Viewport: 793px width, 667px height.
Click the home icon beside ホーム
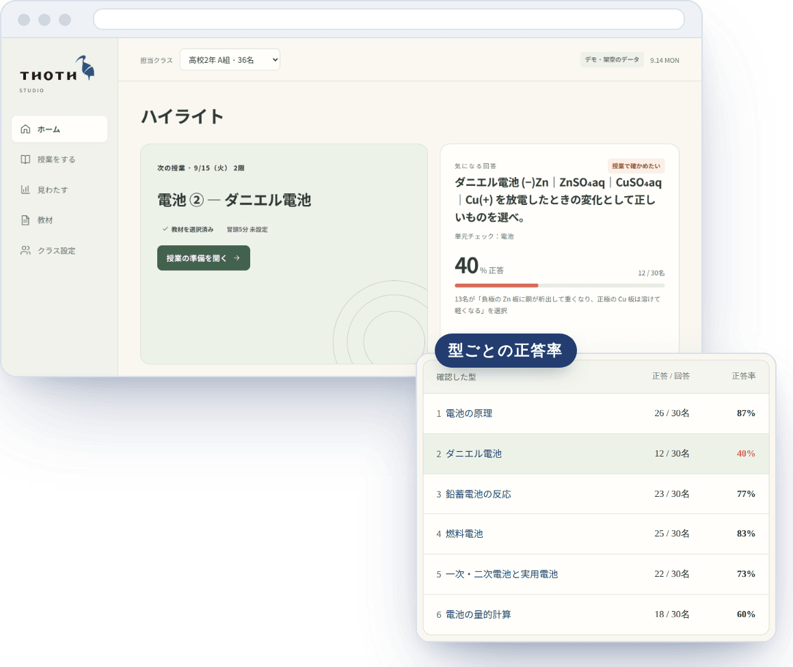(x=25, y=129)
